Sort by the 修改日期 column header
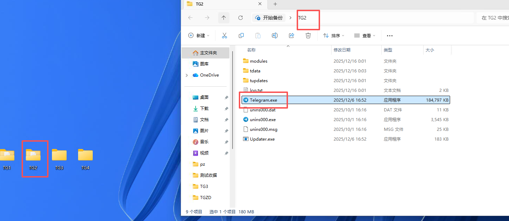 click(342, 50)
